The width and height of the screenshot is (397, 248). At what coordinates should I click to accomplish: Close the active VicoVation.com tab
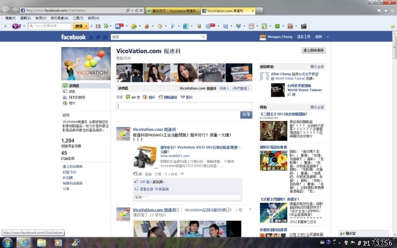[252, 11]
